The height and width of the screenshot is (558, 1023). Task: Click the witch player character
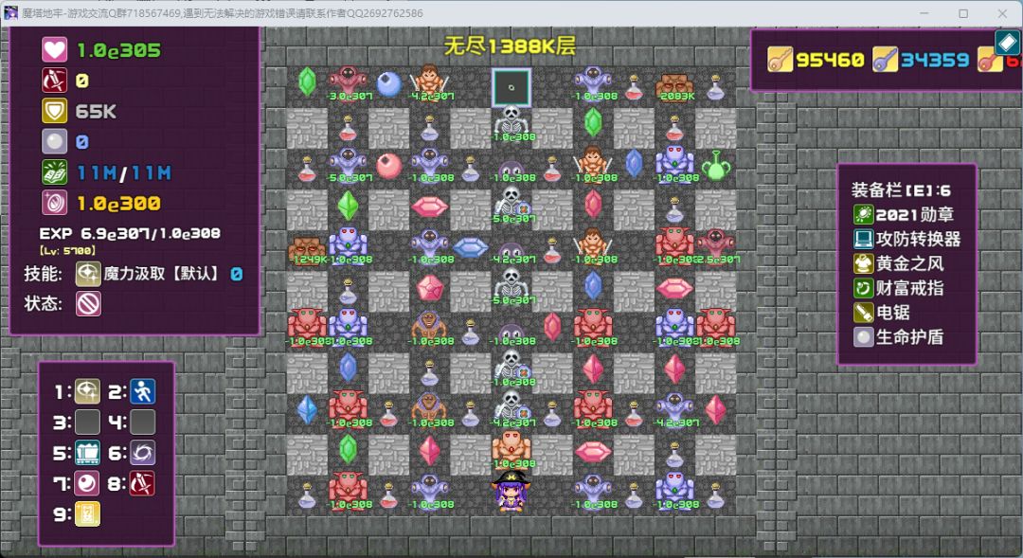(x=511, y=492)
